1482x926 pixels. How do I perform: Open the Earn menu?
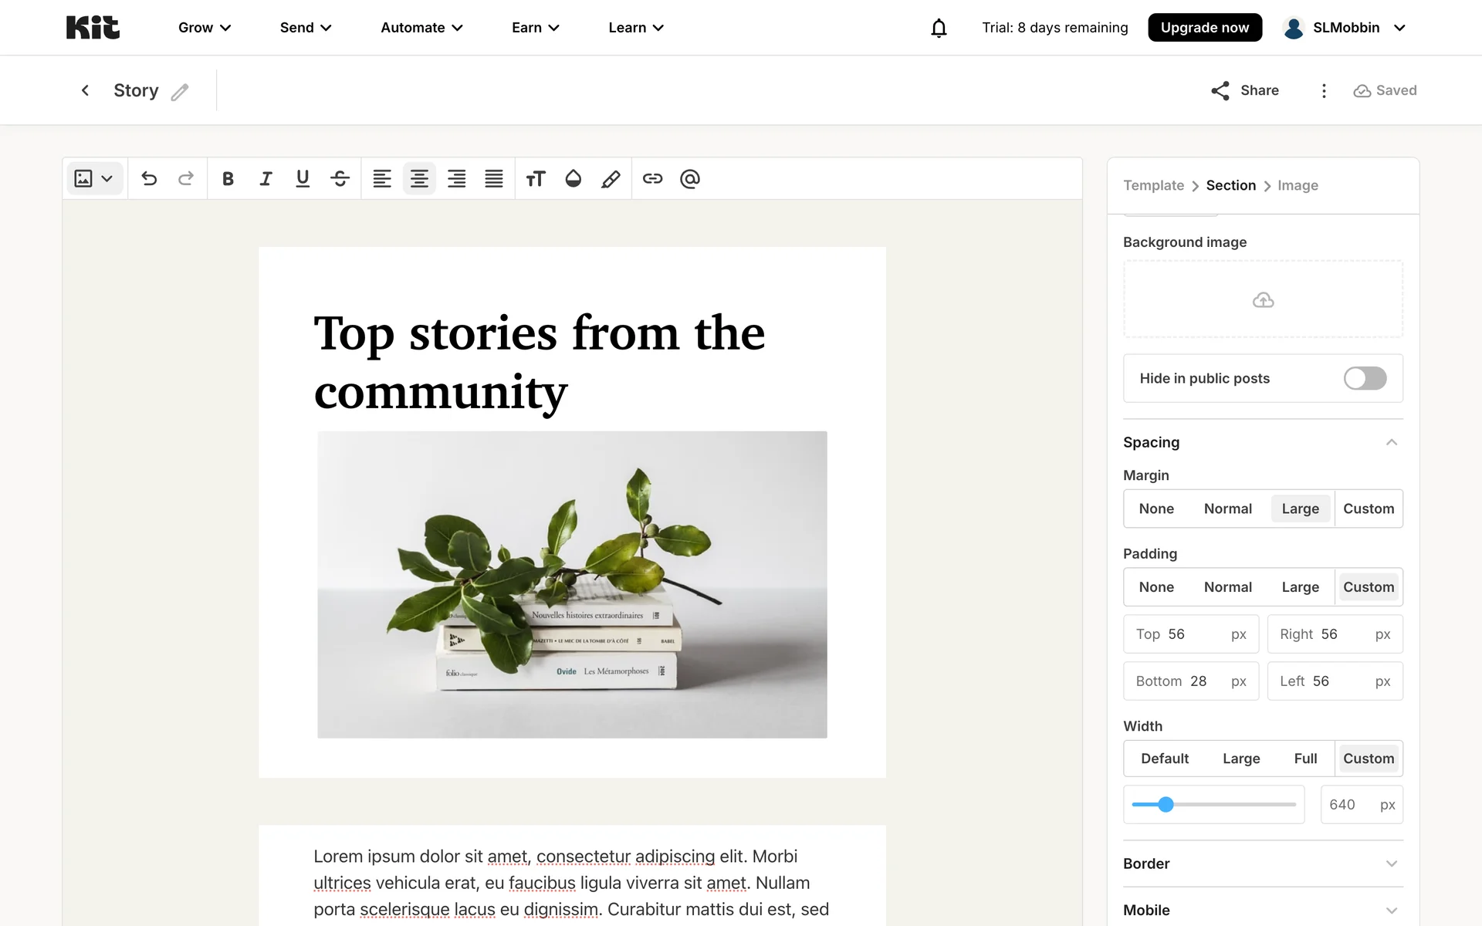(x=535, y=28)
